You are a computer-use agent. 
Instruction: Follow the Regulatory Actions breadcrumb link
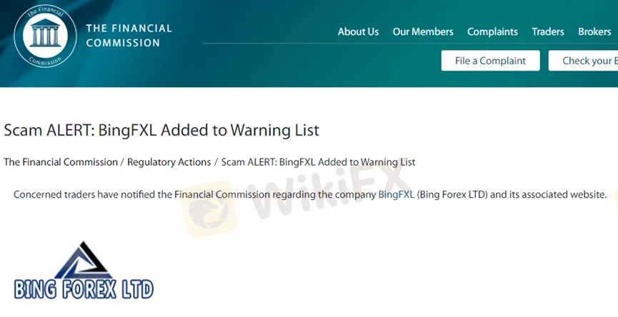click(x=169, y=162)
